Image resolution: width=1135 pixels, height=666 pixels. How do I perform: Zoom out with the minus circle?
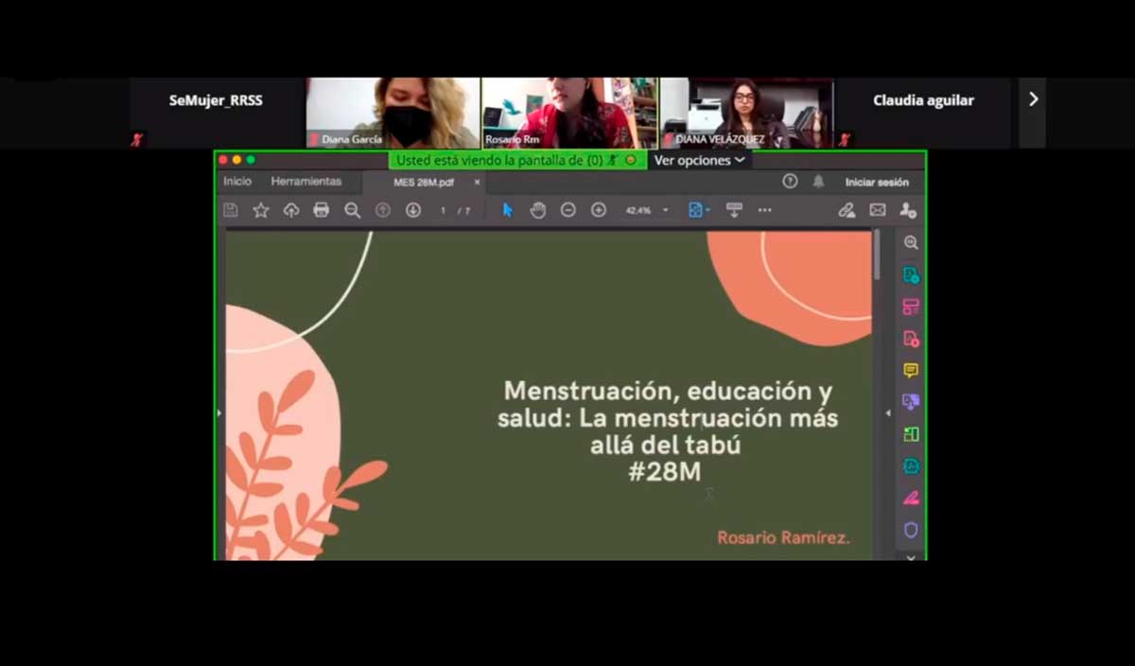pos(568,210)
